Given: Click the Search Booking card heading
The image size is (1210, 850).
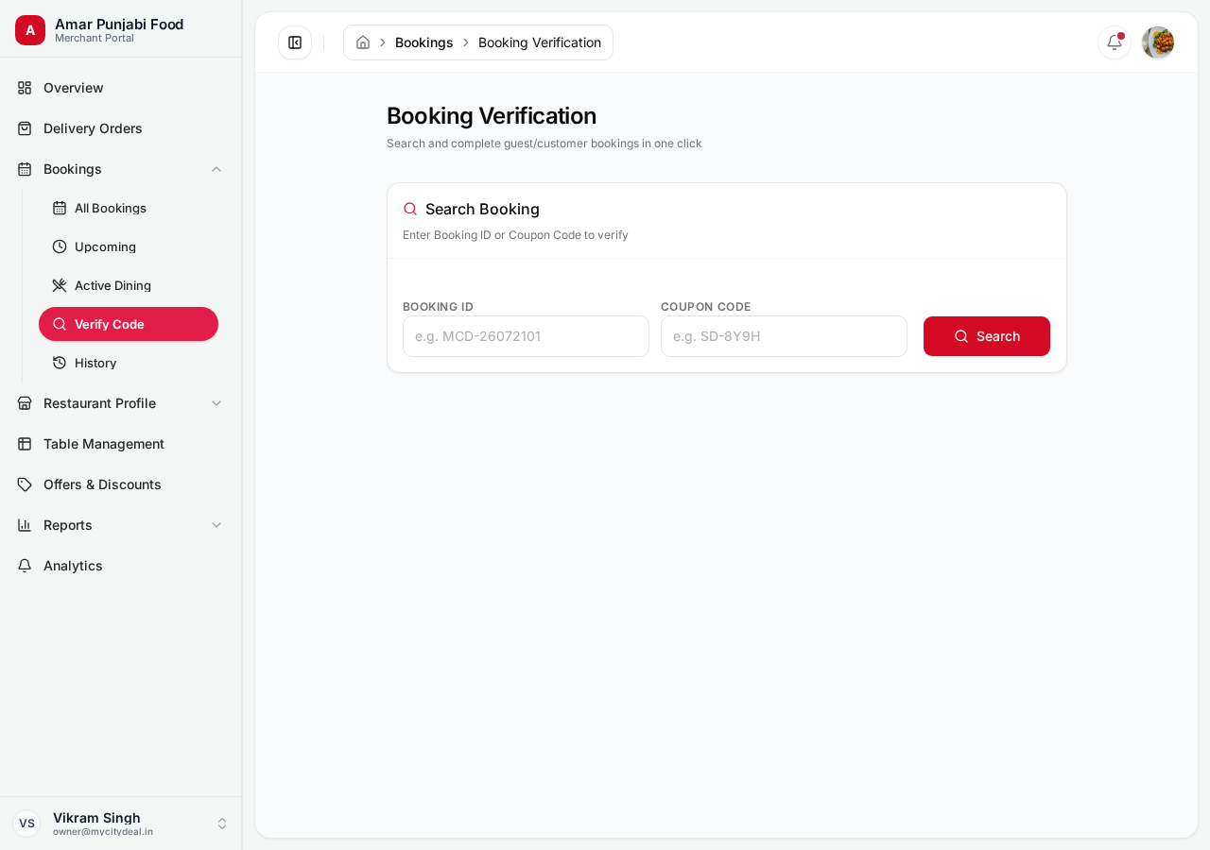Looking at the screenshot, I should point(482,209).
